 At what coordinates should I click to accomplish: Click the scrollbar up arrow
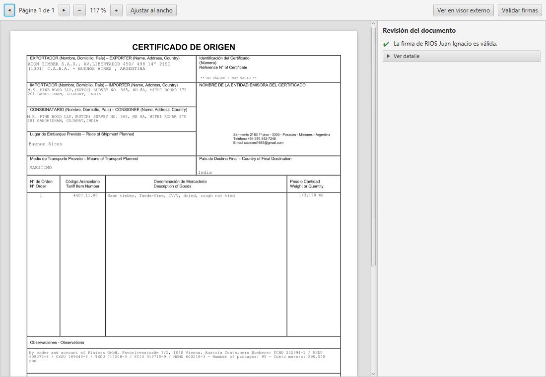pos(373,24)
